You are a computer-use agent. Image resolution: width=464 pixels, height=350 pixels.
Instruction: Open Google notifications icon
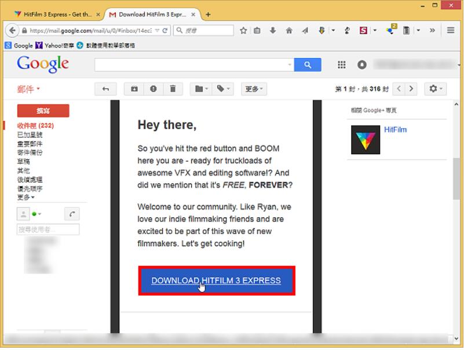(361, 64)
